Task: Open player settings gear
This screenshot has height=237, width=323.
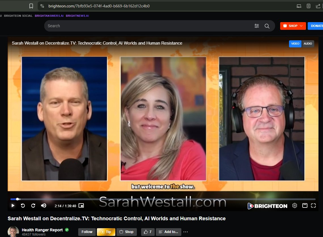Action: (x=295, y=205)
